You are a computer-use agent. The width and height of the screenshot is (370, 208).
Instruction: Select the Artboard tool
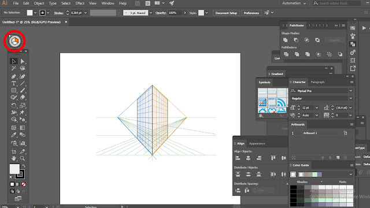click(14, 151)
